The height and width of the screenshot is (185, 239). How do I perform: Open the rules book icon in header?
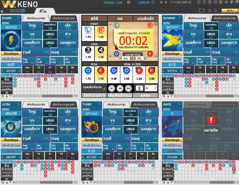point(221,2)
